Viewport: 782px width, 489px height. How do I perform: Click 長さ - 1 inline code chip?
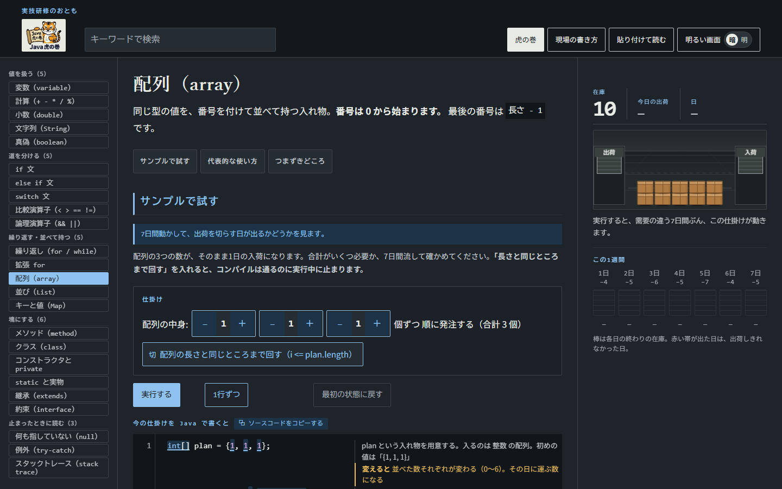pos(525,110)
